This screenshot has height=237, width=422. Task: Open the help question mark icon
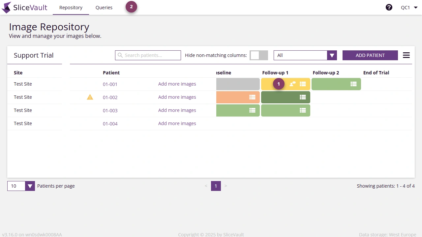click(x=389, y=7)
